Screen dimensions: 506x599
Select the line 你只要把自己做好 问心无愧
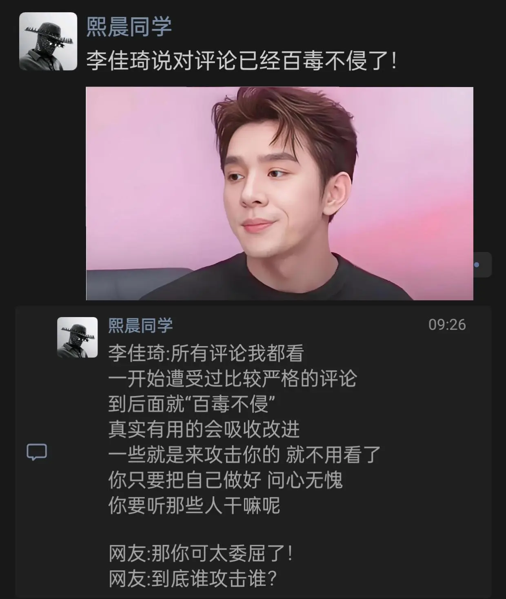tap(225, 480)
